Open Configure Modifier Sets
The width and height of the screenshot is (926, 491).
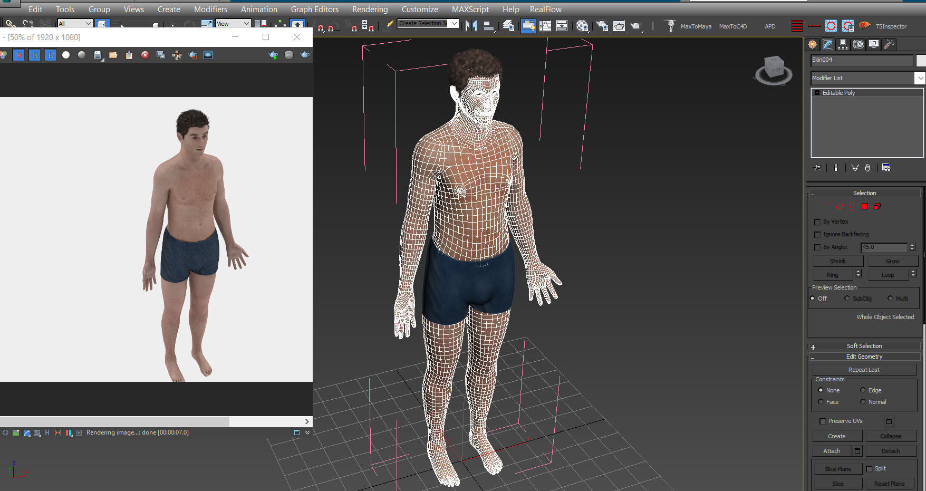click(x=886, y=168)
